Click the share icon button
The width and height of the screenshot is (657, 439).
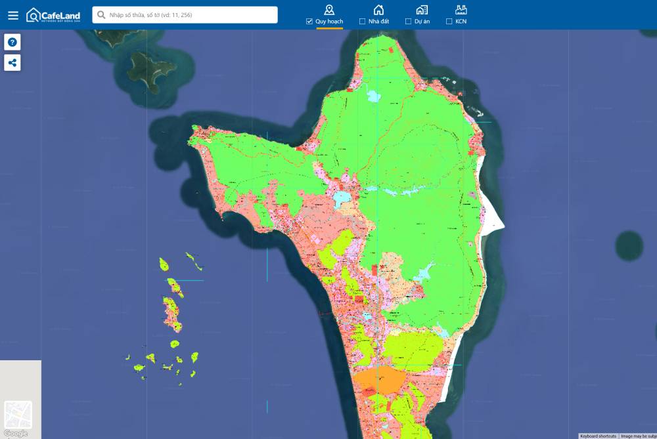tap(12, 63)
